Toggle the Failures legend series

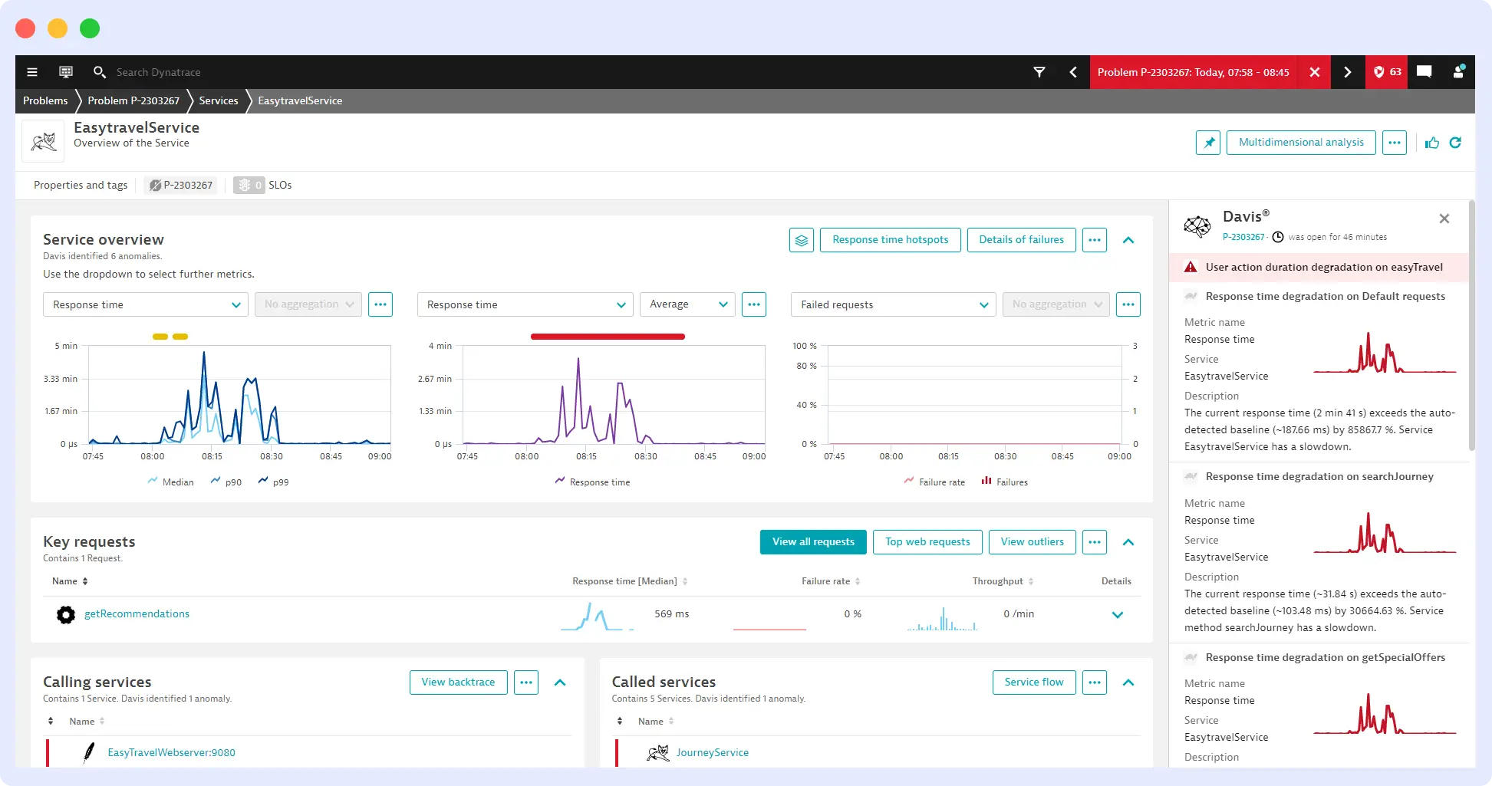point(1004,482)
